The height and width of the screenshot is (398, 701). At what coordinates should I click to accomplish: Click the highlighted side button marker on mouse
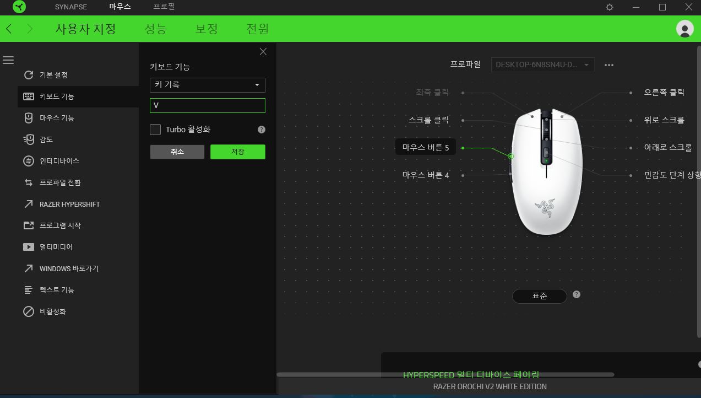[510, 157]
